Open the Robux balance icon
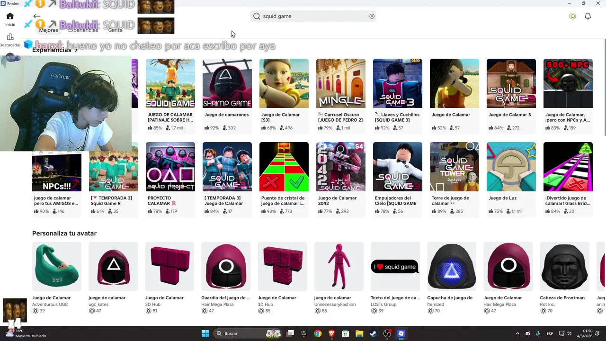The image size is (606, 341). (572, 16)
